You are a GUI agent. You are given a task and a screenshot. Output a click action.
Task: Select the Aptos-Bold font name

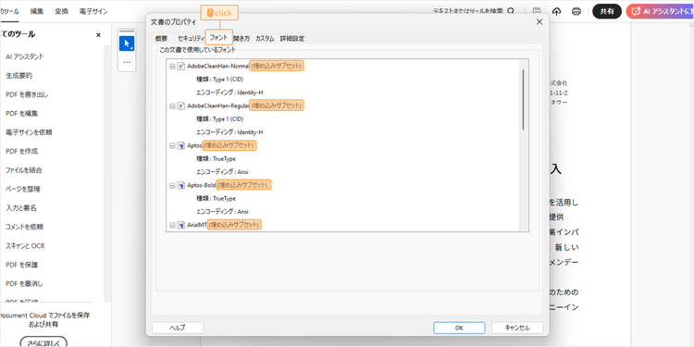[x=202, y=185]
